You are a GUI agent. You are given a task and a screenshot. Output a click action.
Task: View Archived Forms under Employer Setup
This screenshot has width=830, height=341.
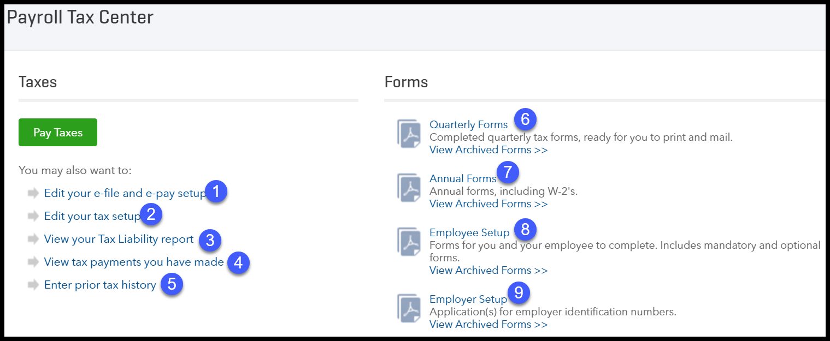(x=488, y=324)
